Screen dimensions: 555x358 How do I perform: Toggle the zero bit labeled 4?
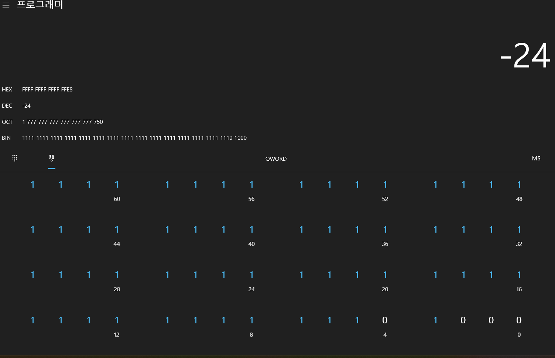tap(385, 320)
